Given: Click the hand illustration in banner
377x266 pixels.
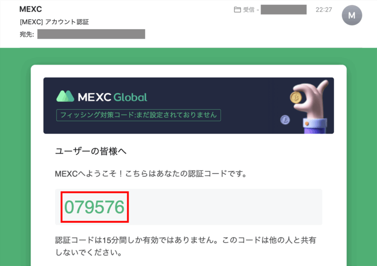Looking at the screenshot, I should pos(312,104).
